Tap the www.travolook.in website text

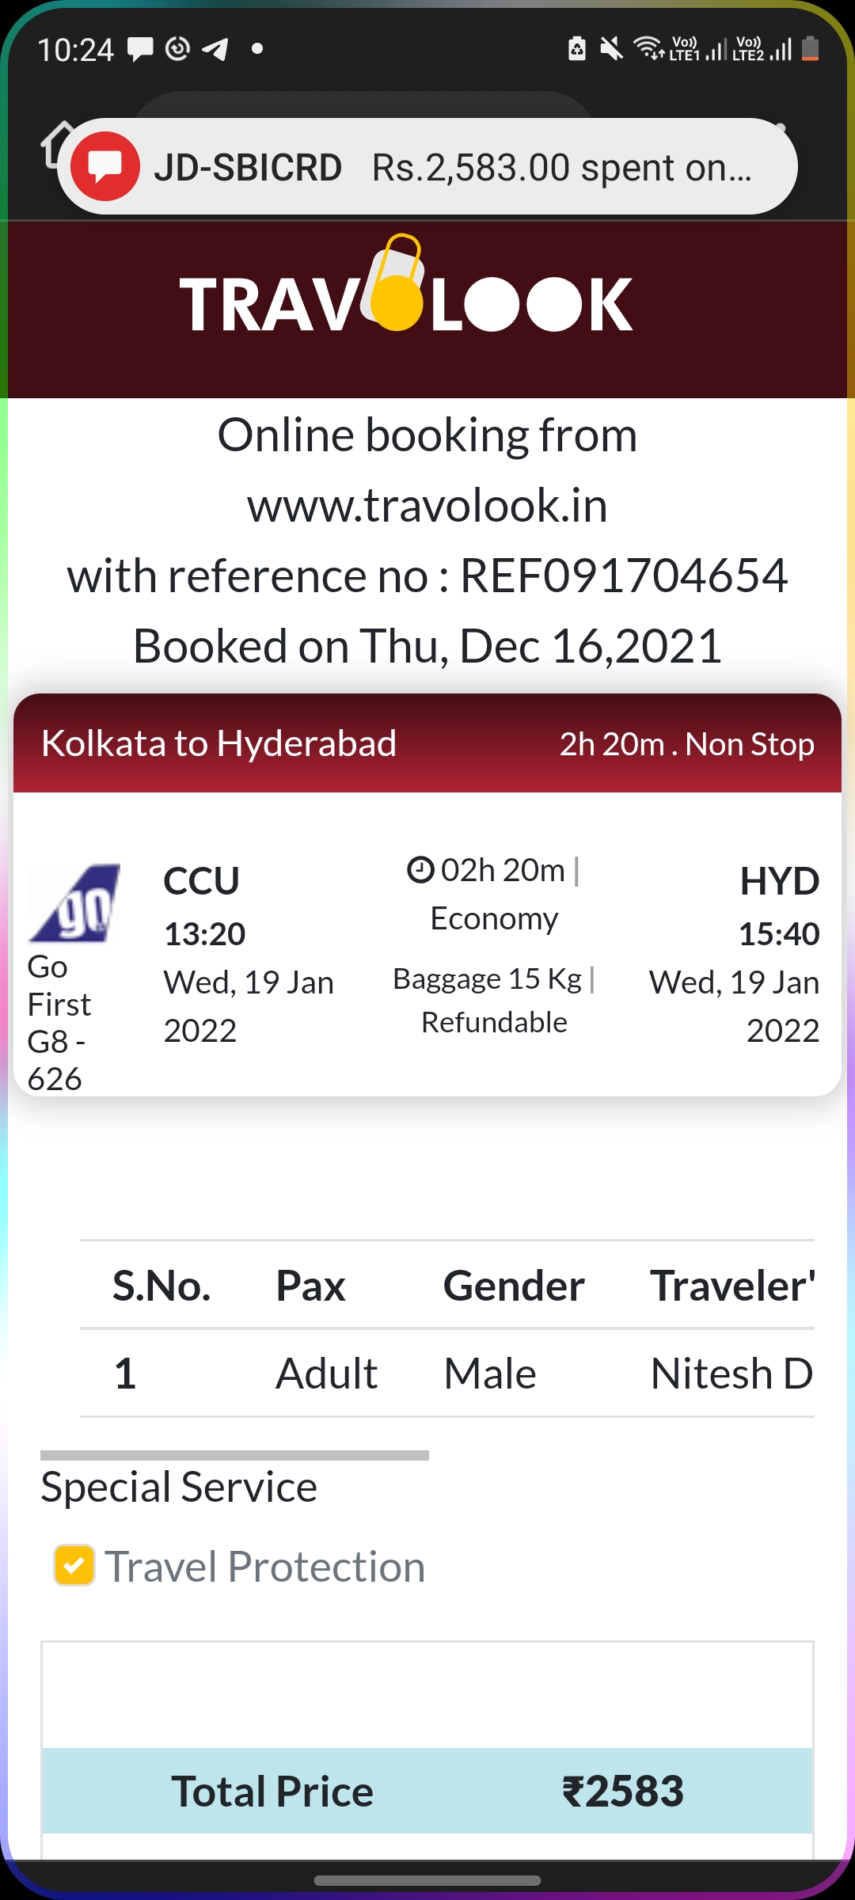pos(427,505)
